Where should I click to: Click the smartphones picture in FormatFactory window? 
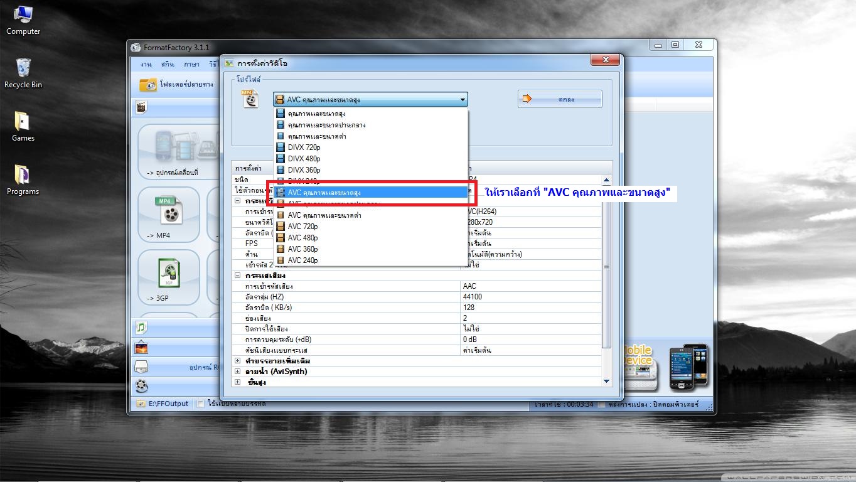tap(688, 367)
